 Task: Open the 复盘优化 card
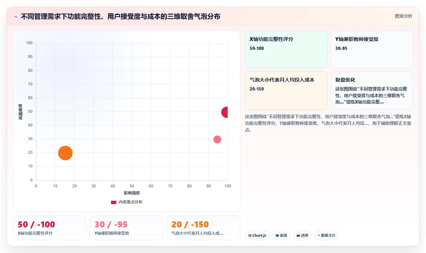(372, 91)
